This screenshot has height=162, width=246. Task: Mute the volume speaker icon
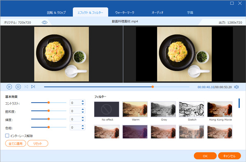237,87
